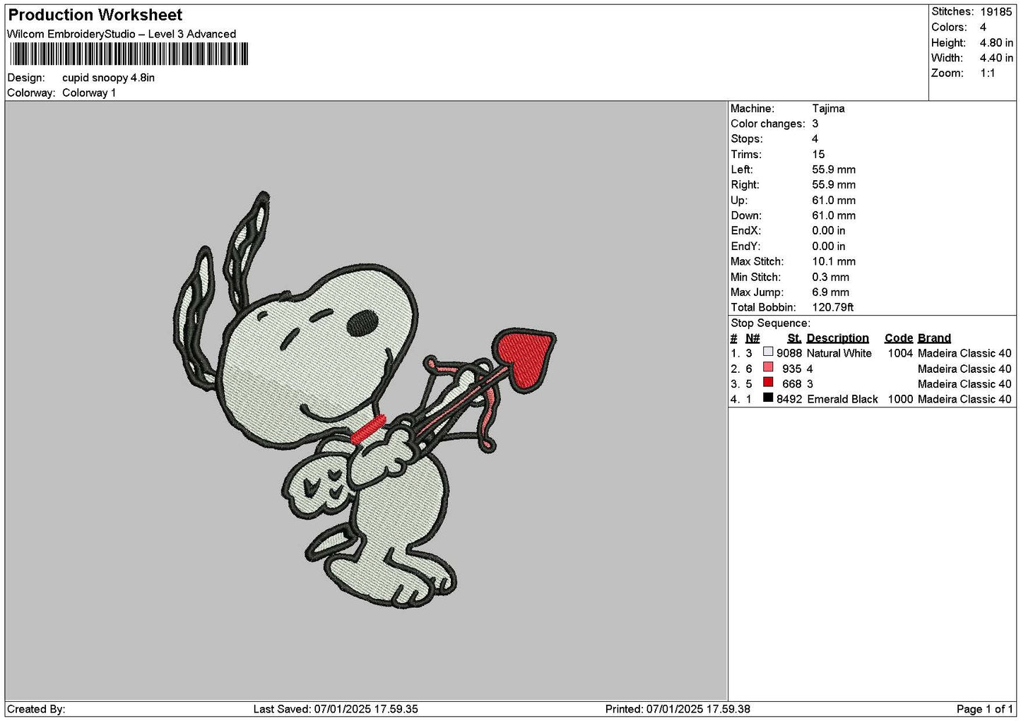Click the Width value 4.40 in
The width and height of the screenshot is (1021, 721).
[x=996, y=58]
